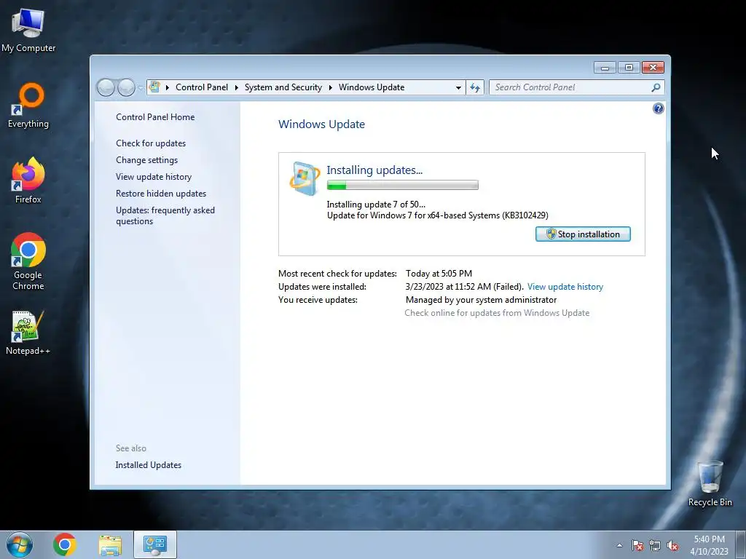The image size is (746, 559).
Task: Select Windows Update breadcrumb
Action: [372, 87]
